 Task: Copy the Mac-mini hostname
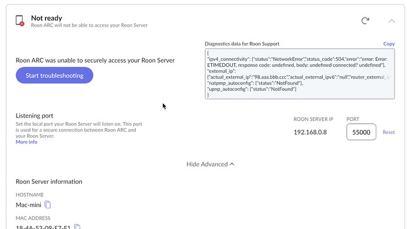pos(48,205)
